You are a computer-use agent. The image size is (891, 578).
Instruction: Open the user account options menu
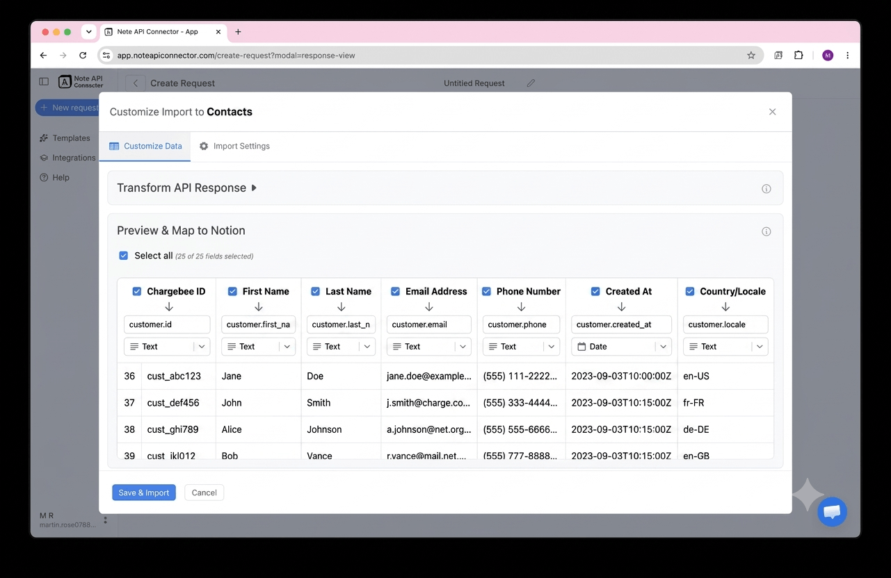(106, 520)
